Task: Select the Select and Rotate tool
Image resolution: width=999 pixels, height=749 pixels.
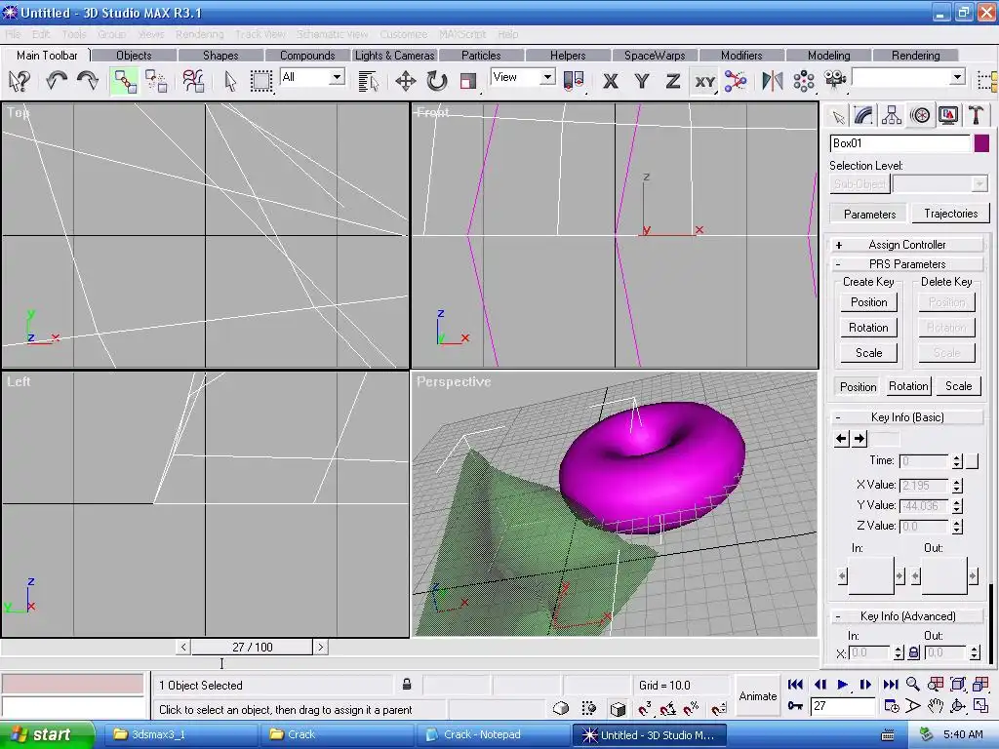Action: click(x=436, y=81)
